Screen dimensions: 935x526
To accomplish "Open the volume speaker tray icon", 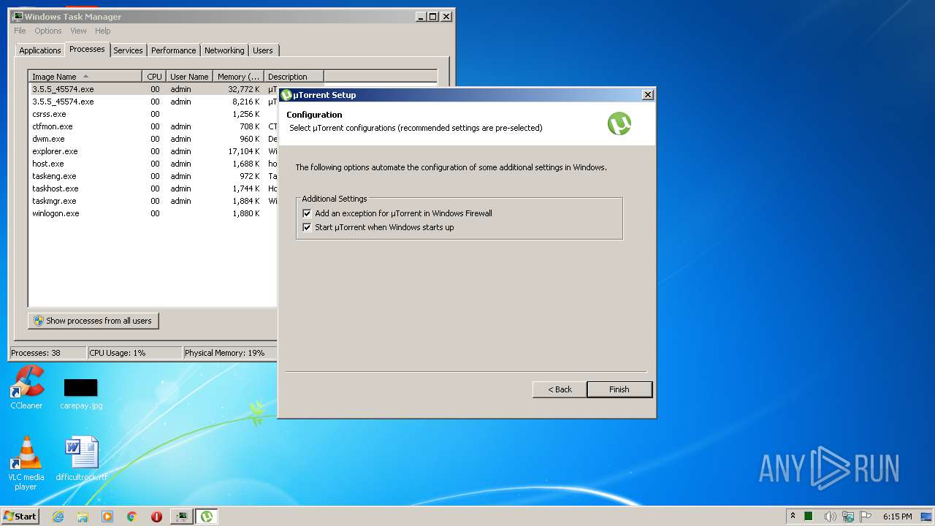I will [x=830, y=517].
